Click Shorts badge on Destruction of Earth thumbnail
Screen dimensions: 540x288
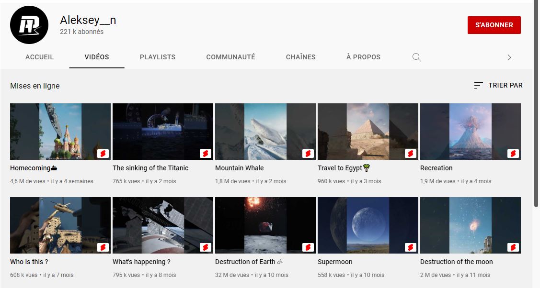tap(308, 247)
